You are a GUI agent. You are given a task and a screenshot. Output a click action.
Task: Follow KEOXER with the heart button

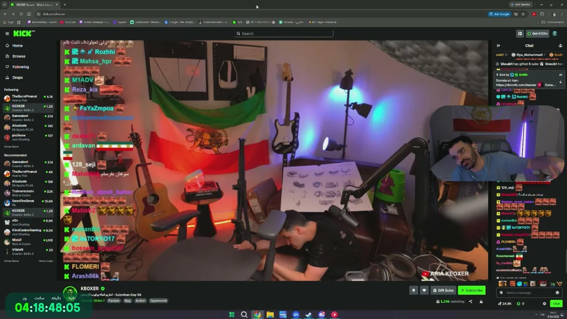[424, 290]
